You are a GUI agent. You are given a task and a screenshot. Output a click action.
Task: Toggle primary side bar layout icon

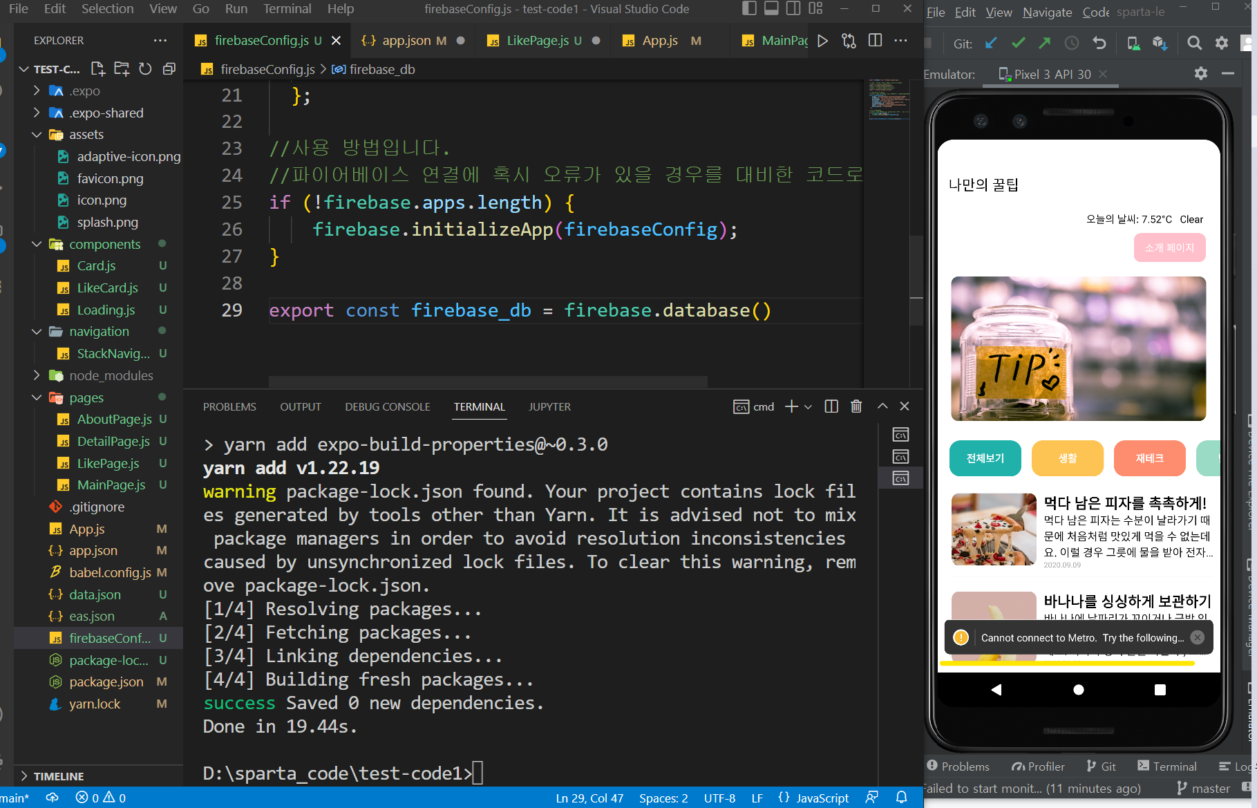[x=749, y=8]
